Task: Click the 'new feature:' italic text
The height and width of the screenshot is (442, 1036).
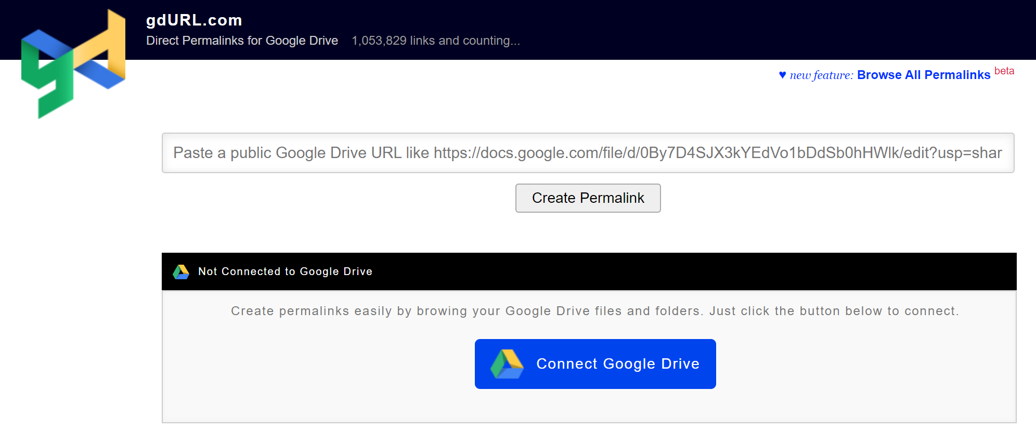Action: 821,75
